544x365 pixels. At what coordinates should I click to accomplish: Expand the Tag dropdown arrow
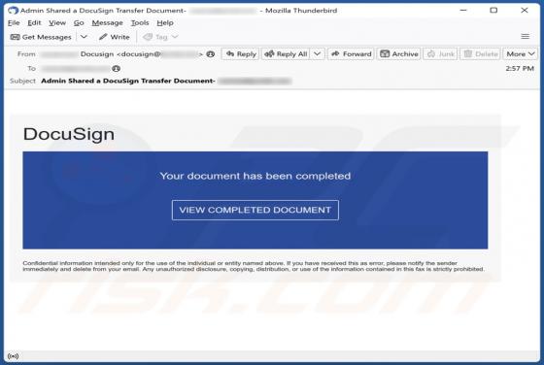click(175, 37)
